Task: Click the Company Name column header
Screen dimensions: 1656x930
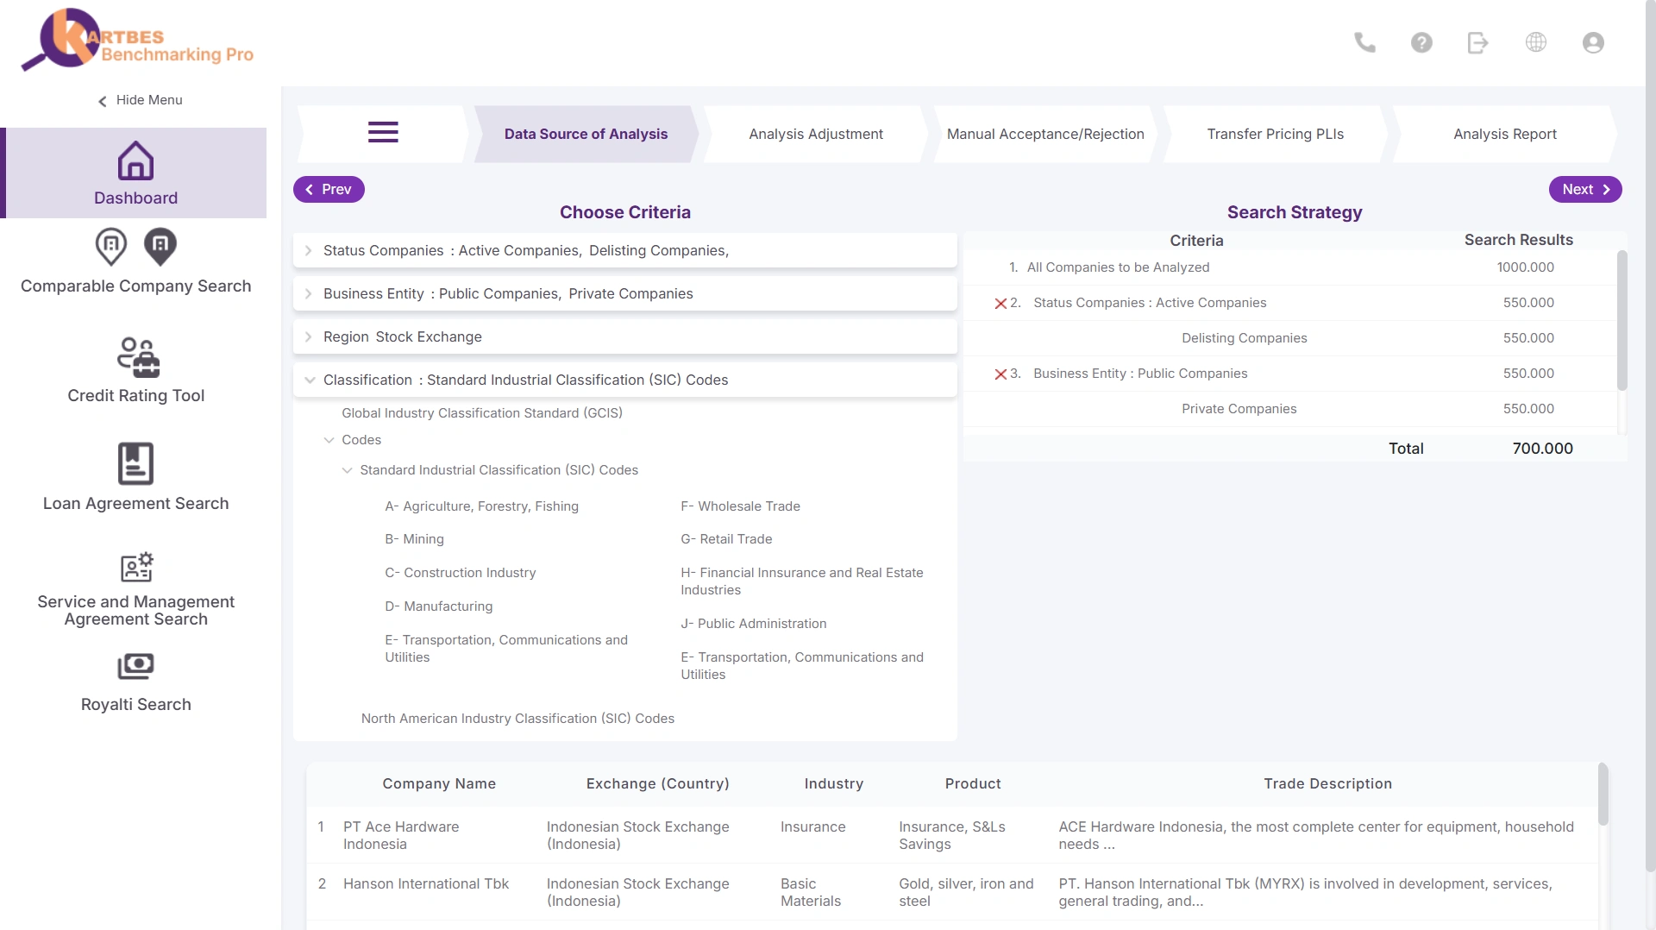Action: (439, 784)
